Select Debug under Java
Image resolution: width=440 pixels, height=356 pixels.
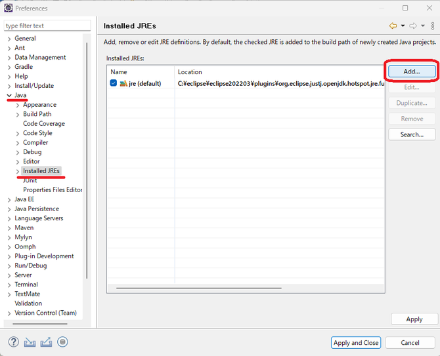32,152
